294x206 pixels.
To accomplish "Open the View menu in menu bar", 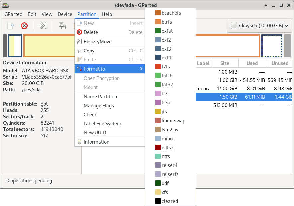I will click(x=47, y=14).
